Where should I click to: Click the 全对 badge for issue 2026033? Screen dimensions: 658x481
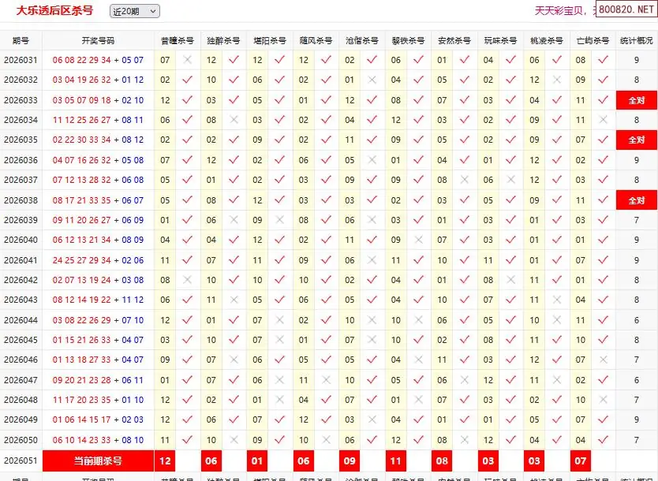(x=636, y=100)
